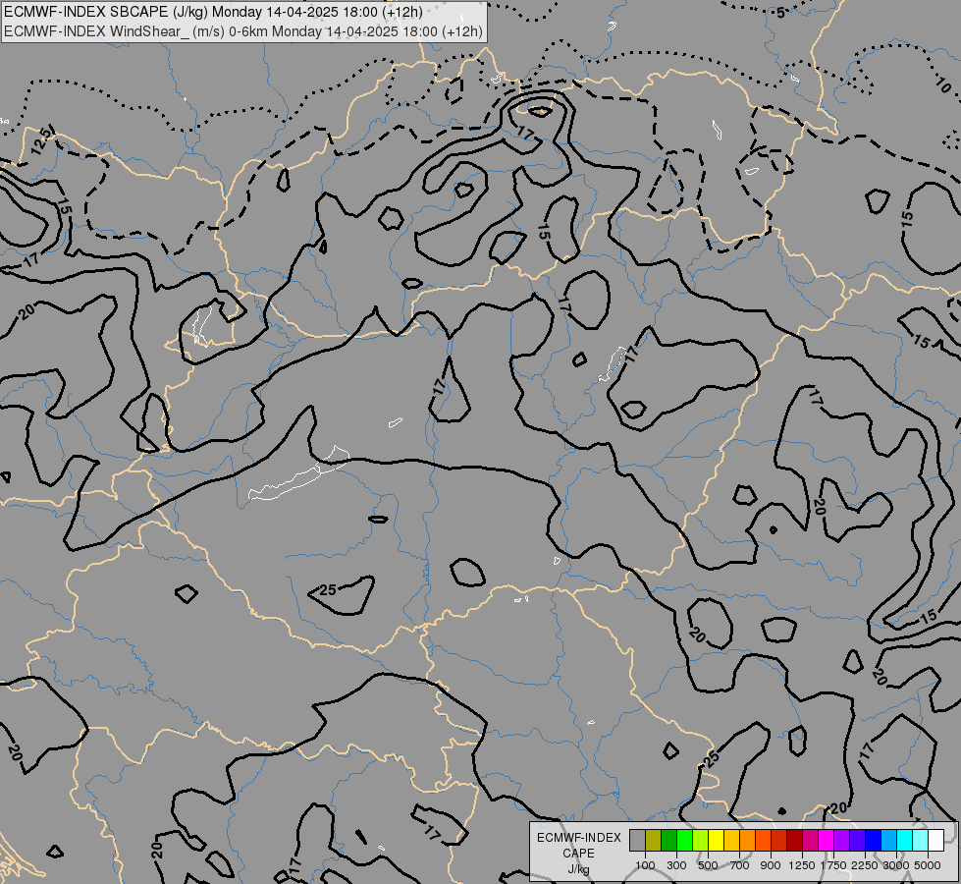Click the WindShear 0-6km title line
Image resolution: width=961 pixels, height=884 pixels.
(243, 31)
